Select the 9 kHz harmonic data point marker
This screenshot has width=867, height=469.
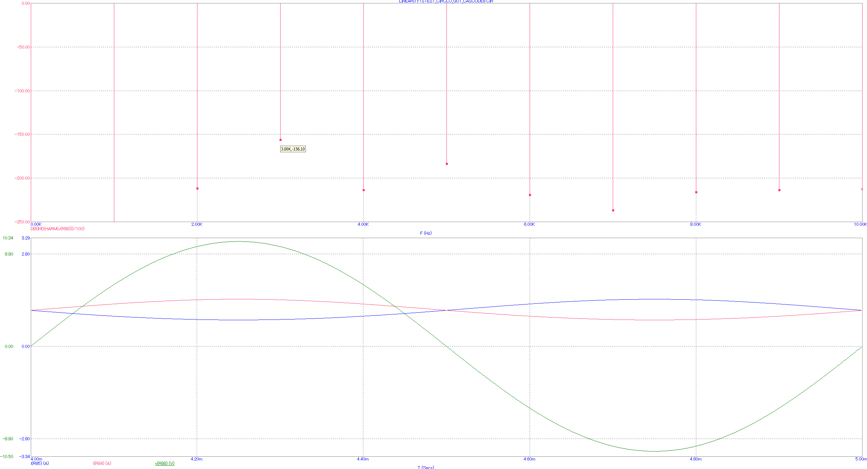(x=779, y=190)
